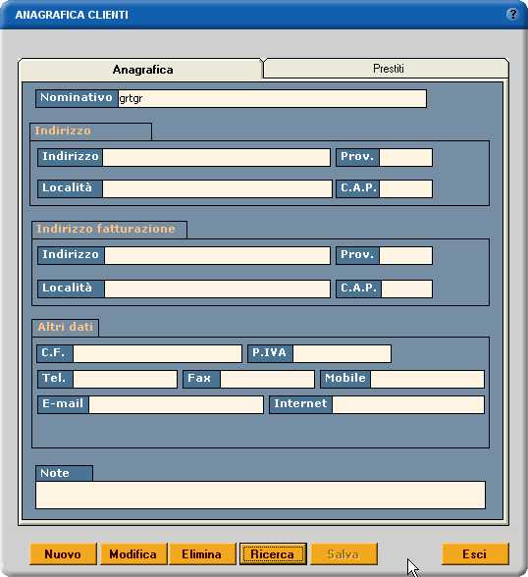The width and height of the screenshot is (528, 577).
Task: Click the Elimina button
Action: [201, 553]
